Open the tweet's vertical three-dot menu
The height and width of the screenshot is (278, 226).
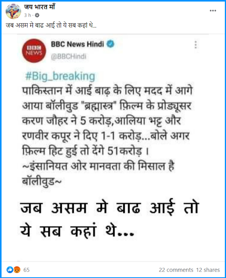[x=196, y=45]
